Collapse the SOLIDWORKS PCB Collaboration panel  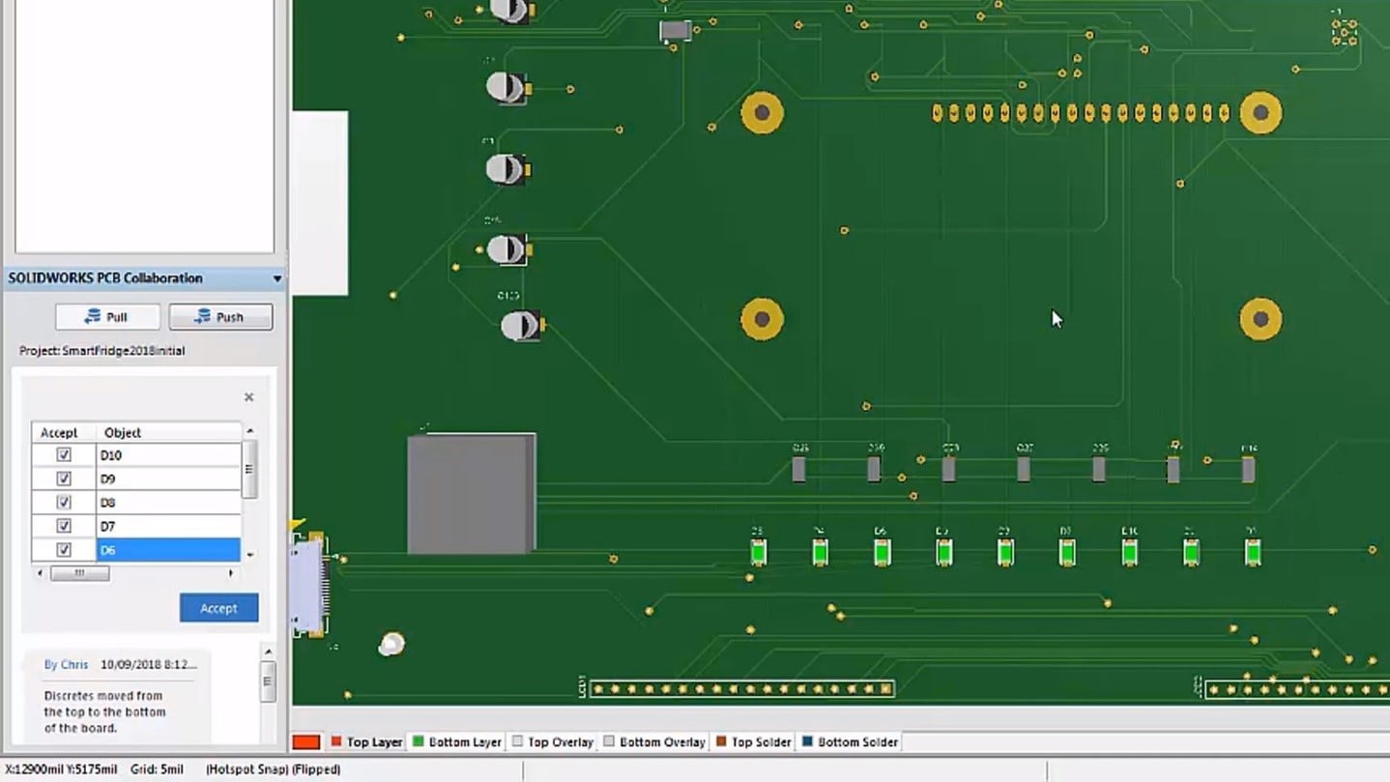(x=277, y=278)
